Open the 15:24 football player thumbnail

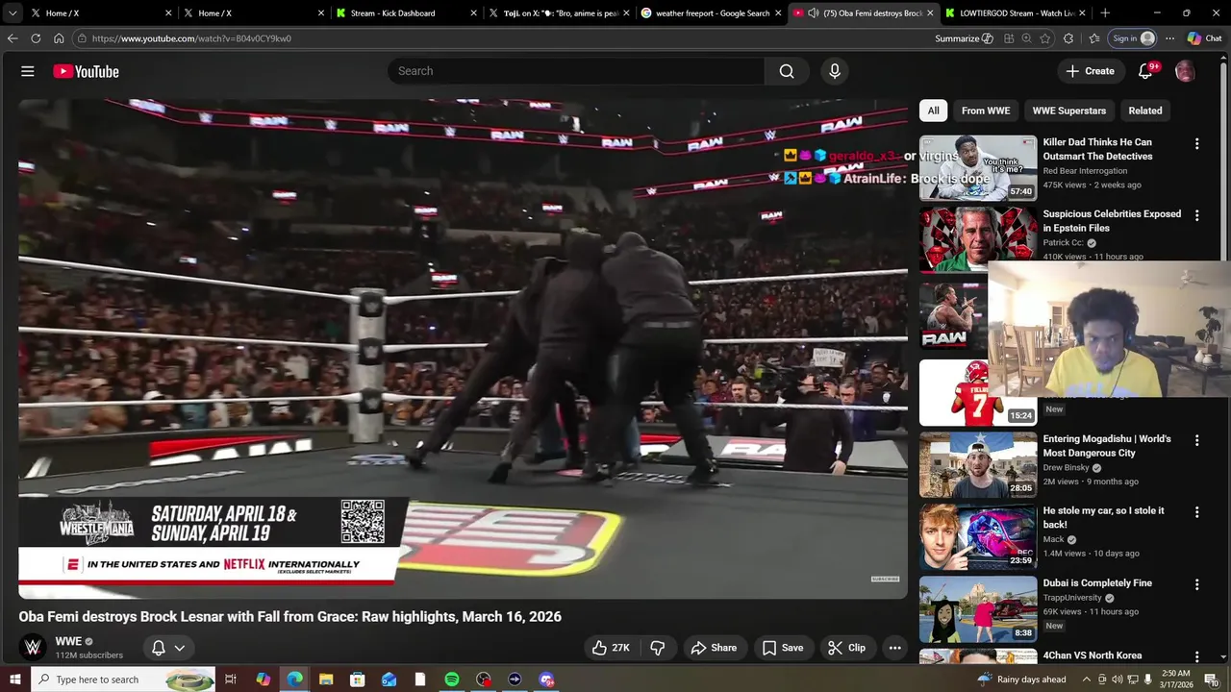pyautogui.click(x=978, y=393)
